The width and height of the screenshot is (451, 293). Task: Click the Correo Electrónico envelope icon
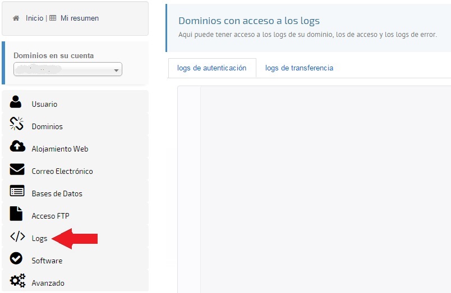[x=17, y=169]
